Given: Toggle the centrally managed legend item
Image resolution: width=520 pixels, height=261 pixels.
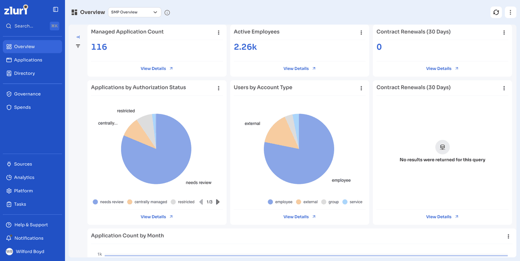Looking at the screenshot, I should 147,202.
